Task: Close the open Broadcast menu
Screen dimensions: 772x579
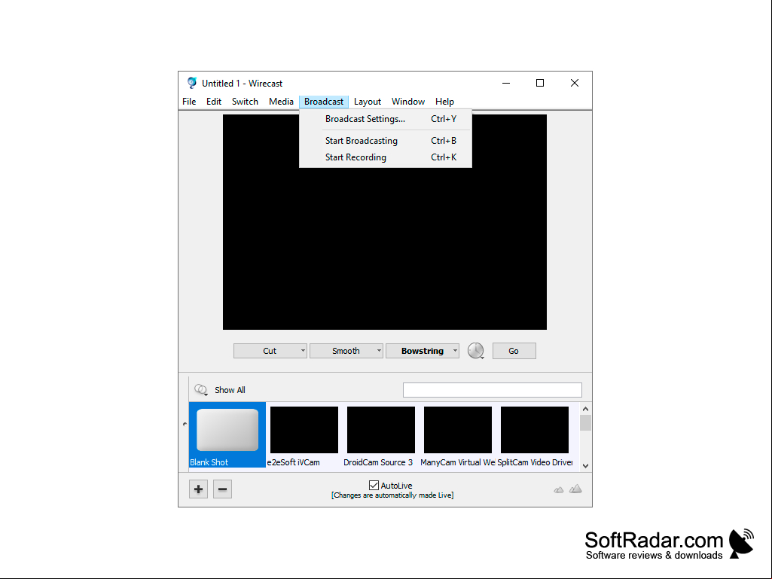Action: point(323,102)
